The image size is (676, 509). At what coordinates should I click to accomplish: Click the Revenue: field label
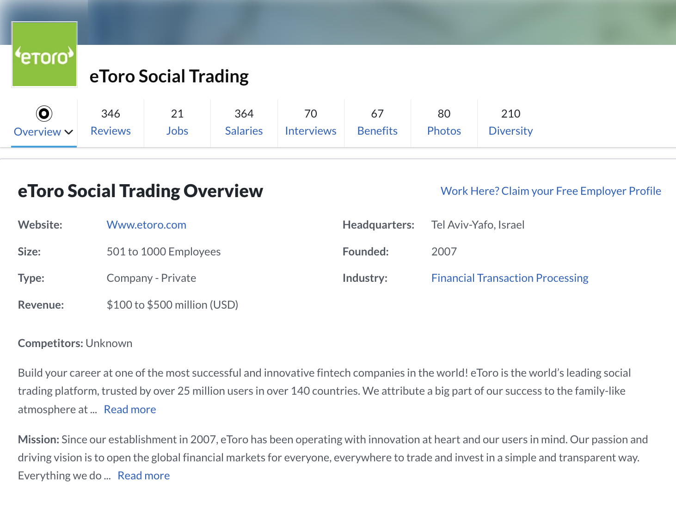pyautogui.click(x=41, y=305)
